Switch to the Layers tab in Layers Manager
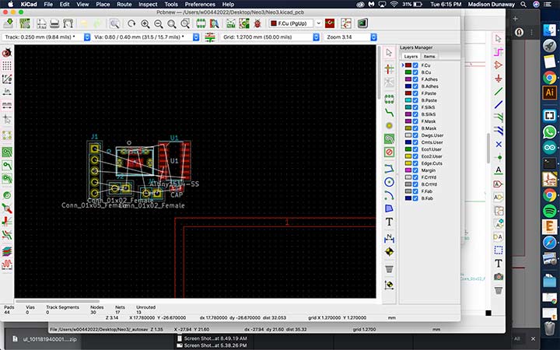Image resolution: width=560 pixels, height=350 pixels. coord(411,57)
